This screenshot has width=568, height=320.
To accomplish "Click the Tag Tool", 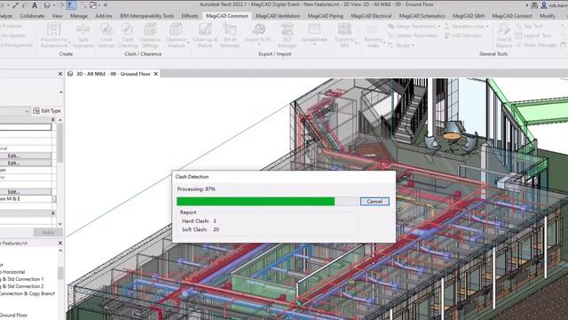I will 529,26.
